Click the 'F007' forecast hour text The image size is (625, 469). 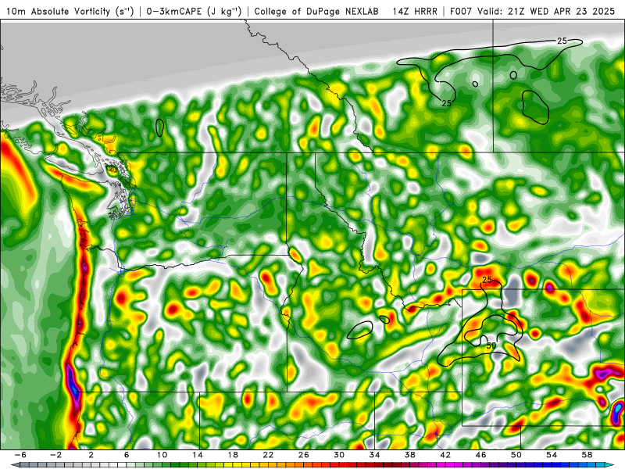pyautogui.click(x=462, y=12)
